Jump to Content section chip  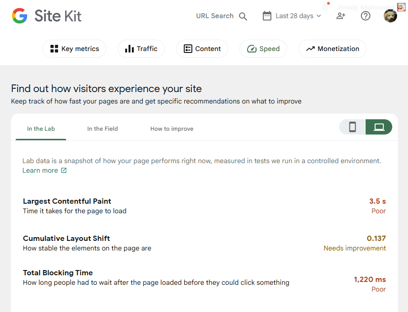tap(202, 49)
